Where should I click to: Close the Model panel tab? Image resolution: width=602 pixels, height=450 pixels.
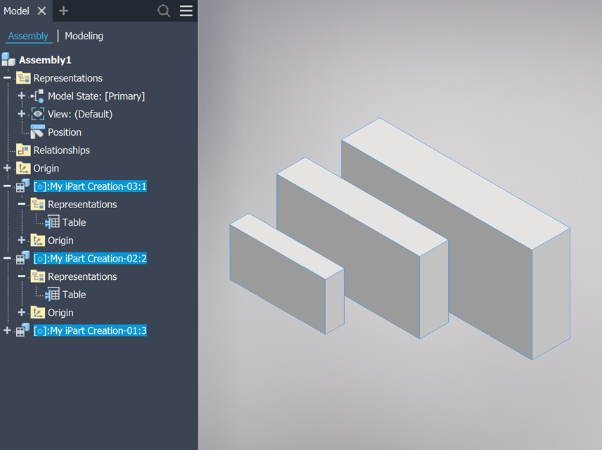click(41, 11)
